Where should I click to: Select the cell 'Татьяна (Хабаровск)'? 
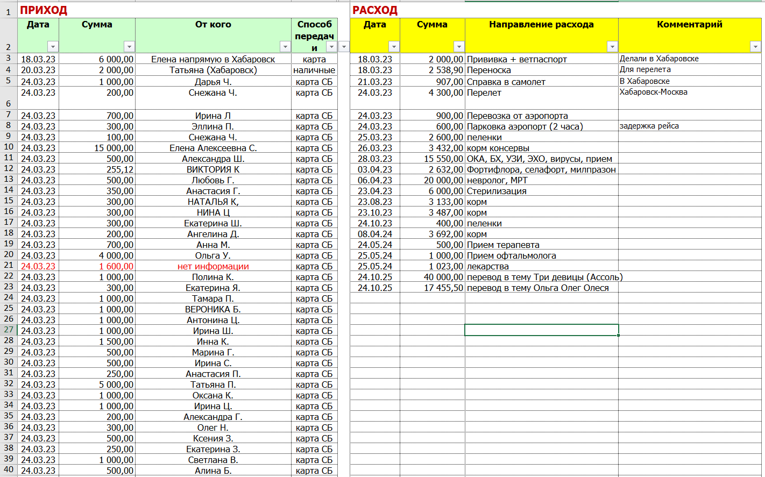[x=213, y=70]
